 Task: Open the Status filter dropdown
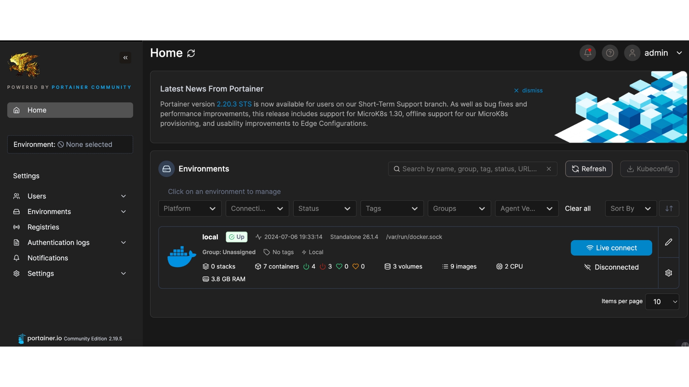tap(324, 209)
